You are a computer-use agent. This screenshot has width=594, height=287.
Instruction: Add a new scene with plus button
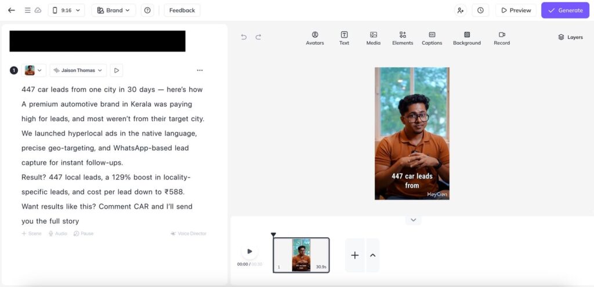(354, 255)
